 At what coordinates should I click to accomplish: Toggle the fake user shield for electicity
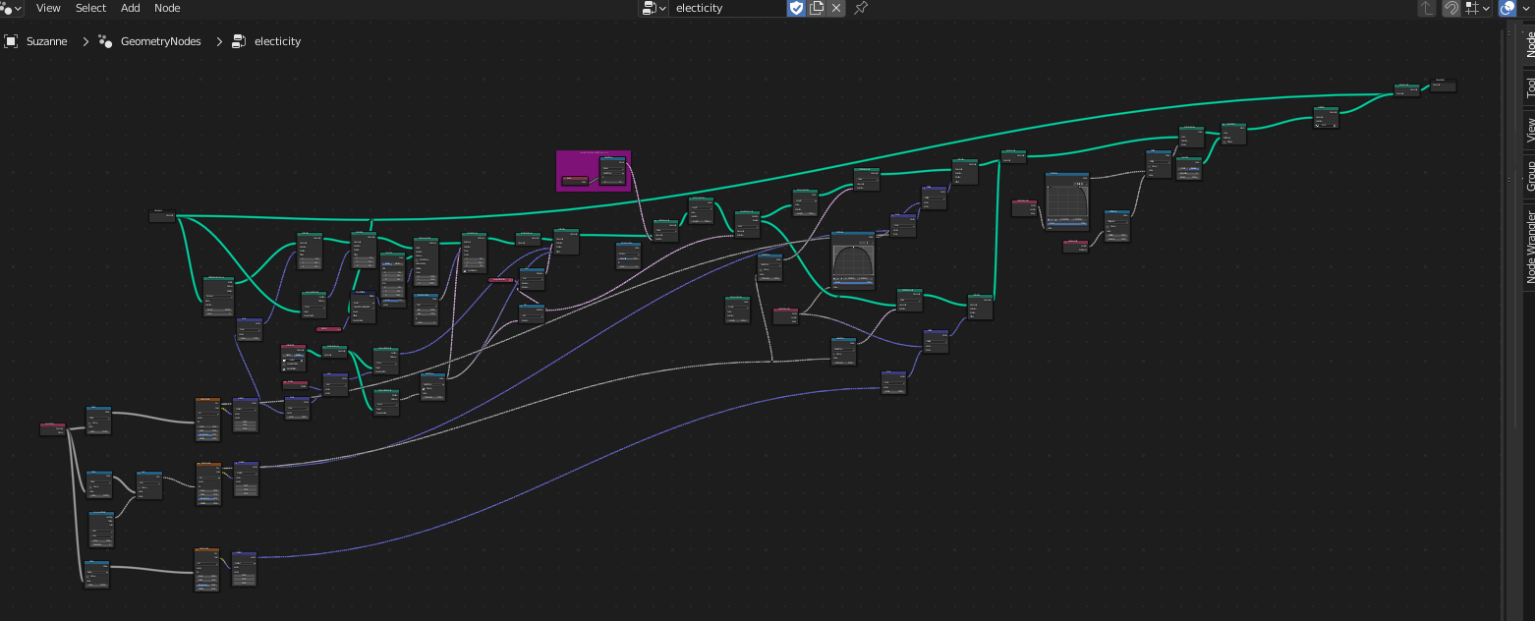pos(796,8)
